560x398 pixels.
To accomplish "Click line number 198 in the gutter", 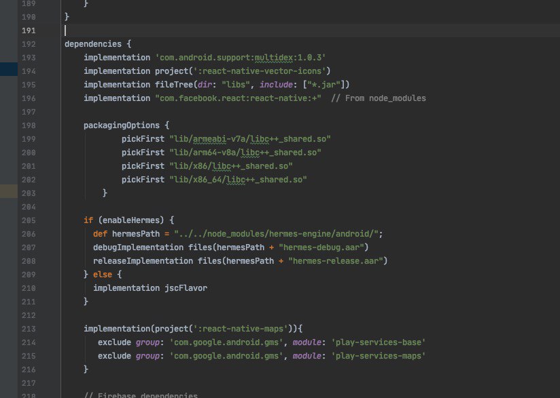I will pos(29,125).
